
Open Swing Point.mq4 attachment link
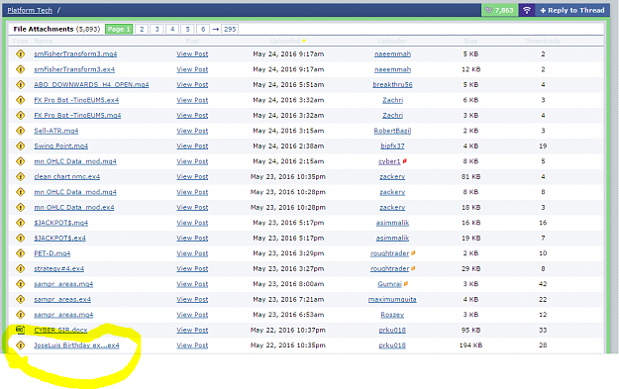tap(60, 146)
